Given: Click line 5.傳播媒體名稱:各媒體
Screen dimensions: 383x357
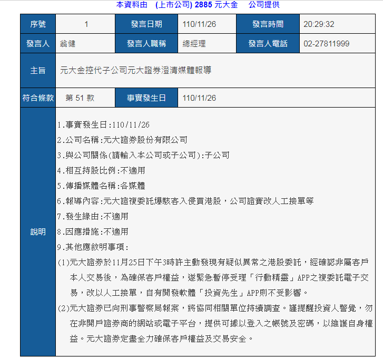Looking at the screenshot, I should coord(101,186).
